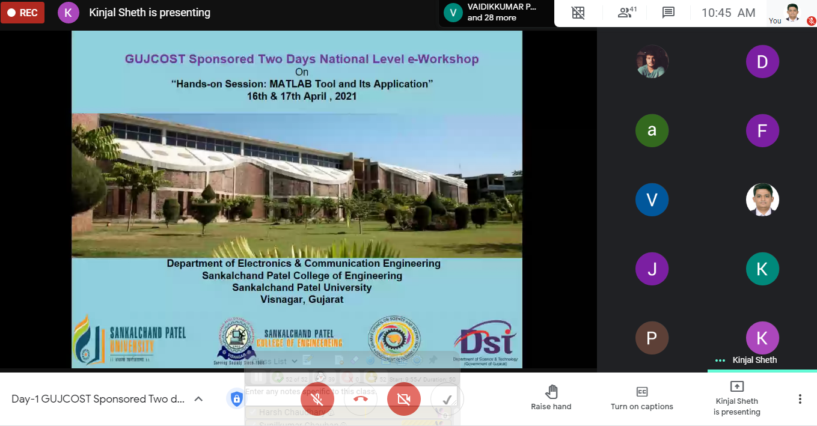Toggle the crossed-out grid view icon

click(578, 13)
